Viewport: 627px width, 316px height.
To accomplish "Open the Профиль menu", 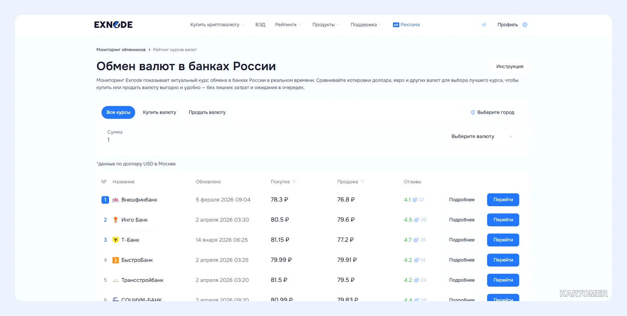I will 512,25.
